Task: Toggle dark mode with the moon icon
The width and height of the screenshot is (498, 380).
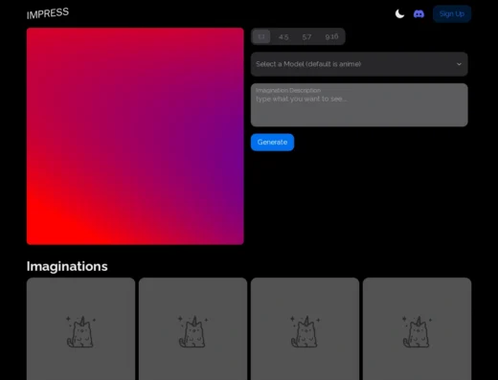Action: [x=399, y=14]
